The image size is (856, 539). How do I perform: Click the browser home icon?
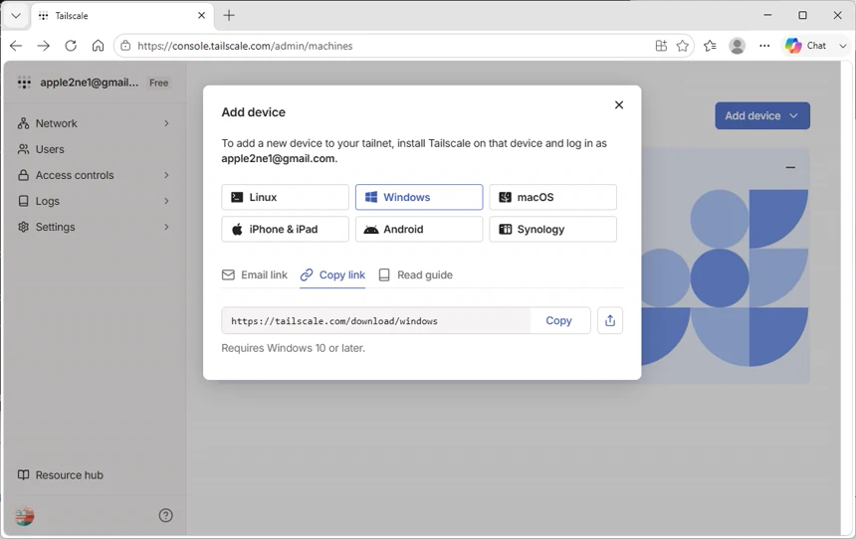[98, 46]
